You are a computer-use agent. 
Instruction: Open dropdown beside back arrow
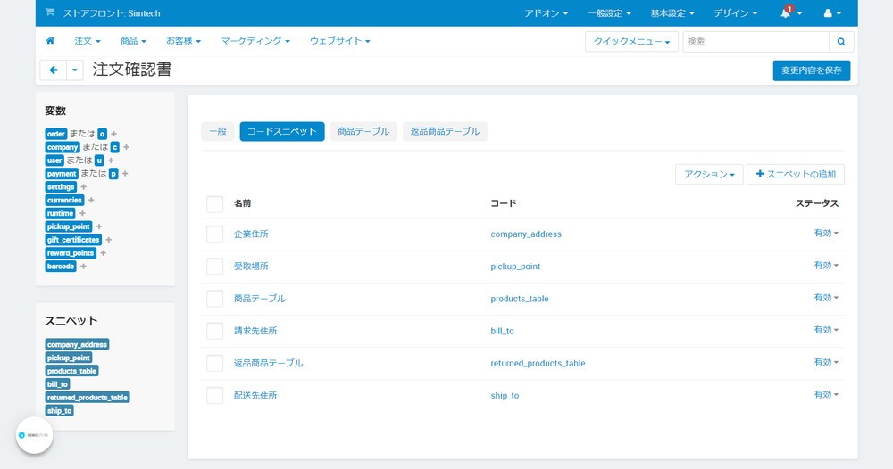(75, 70)
